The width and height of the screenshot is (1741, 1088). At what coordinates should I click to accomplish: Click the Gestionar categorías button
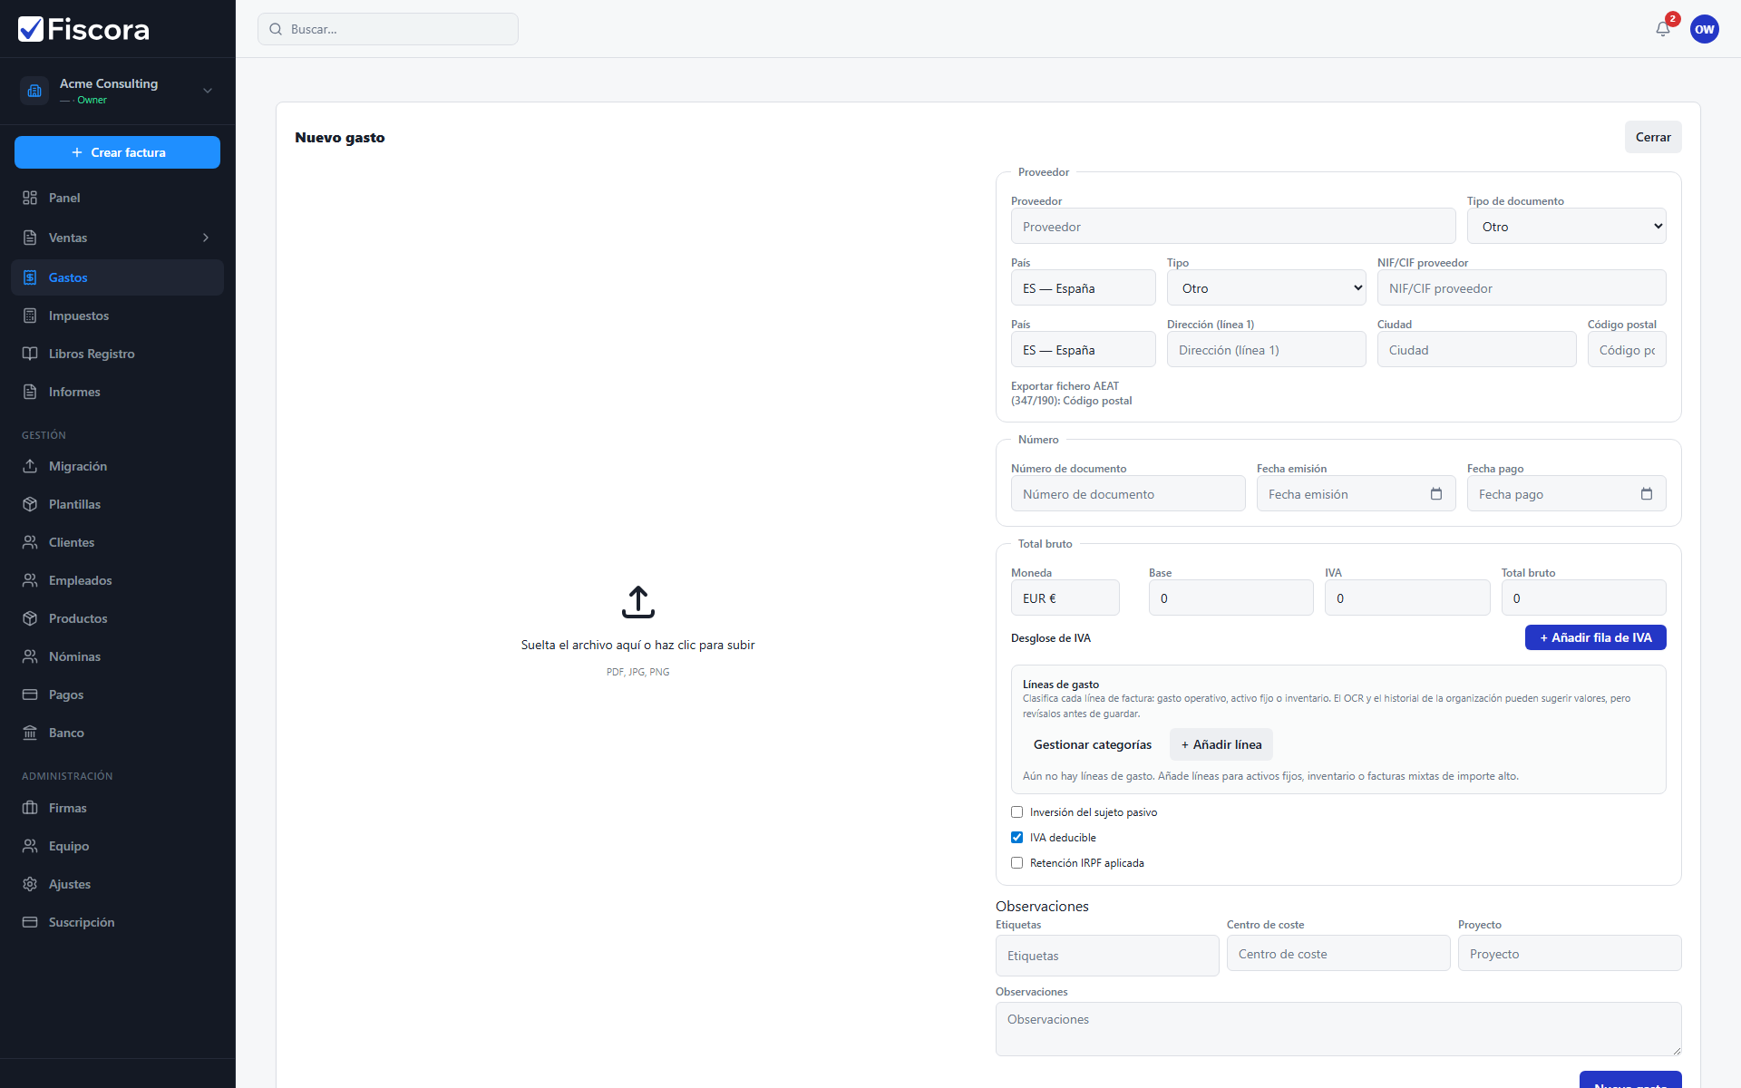point(1092,744)
